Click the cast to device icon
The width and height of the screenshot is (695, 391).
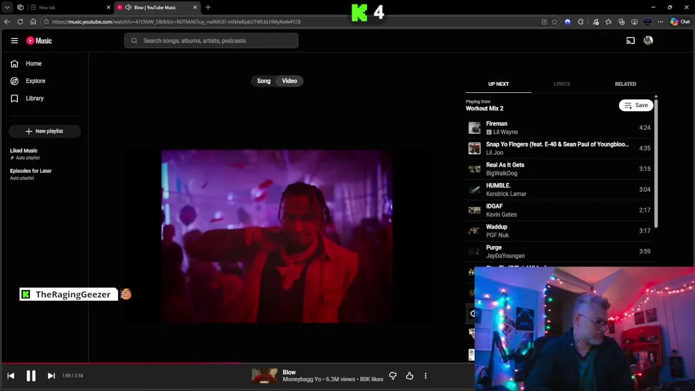[630, 41]
